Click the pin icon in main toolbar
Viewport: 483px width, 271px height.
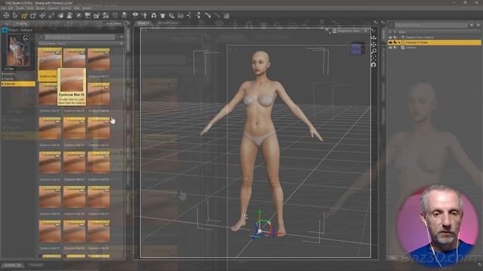(144, 15)
